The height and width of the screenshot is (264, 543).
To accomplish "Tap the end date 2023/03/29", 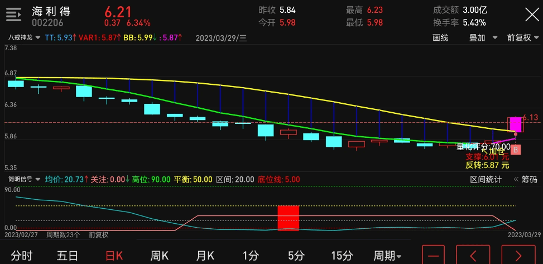I will click(523, 234).
